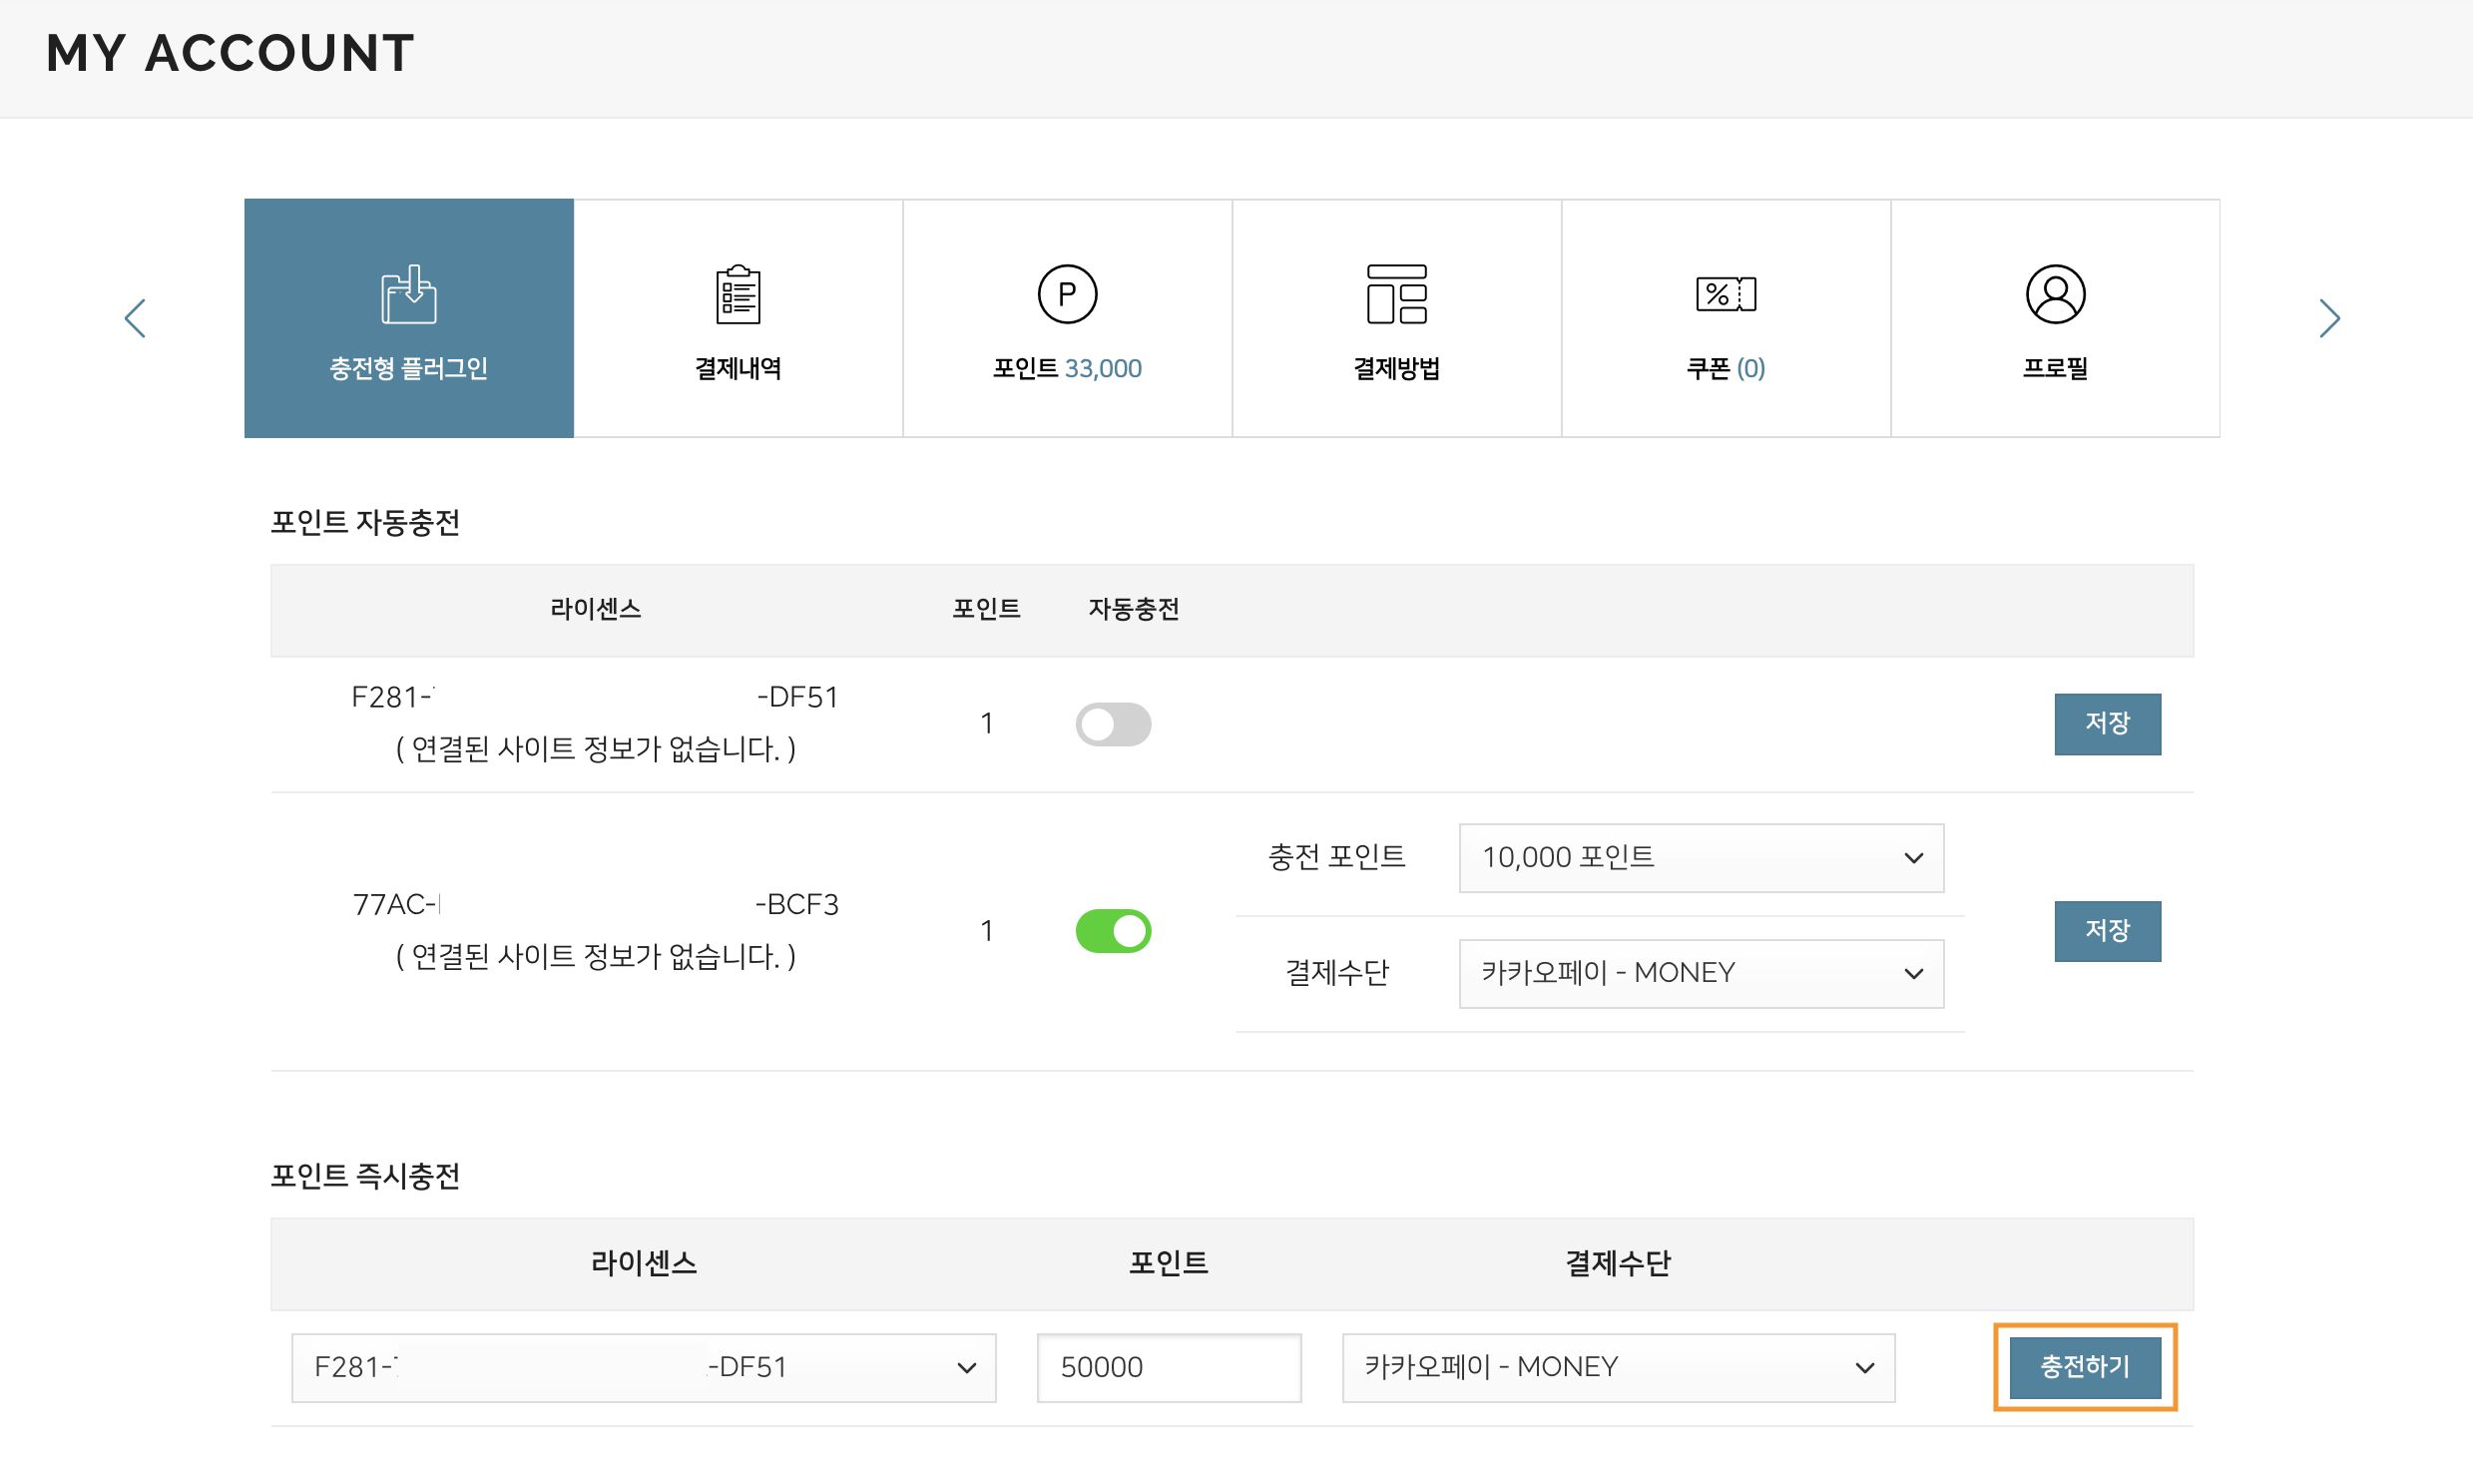2473x1463 pixels.
Task: Click the 충전 포인트 label
Action: [1337, 857]
